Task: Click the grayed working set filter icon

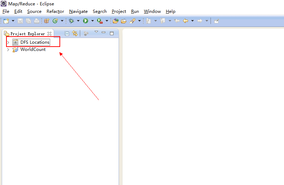Action: (86, 34)
